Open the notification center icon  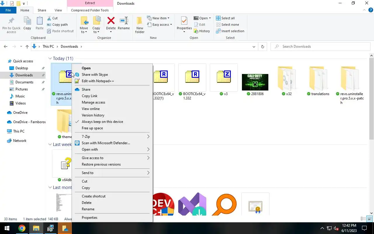pos(364,228)
